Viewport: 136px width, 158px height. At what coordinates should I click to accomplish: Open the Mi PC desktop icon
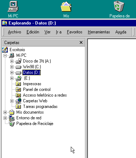[13, 7]
